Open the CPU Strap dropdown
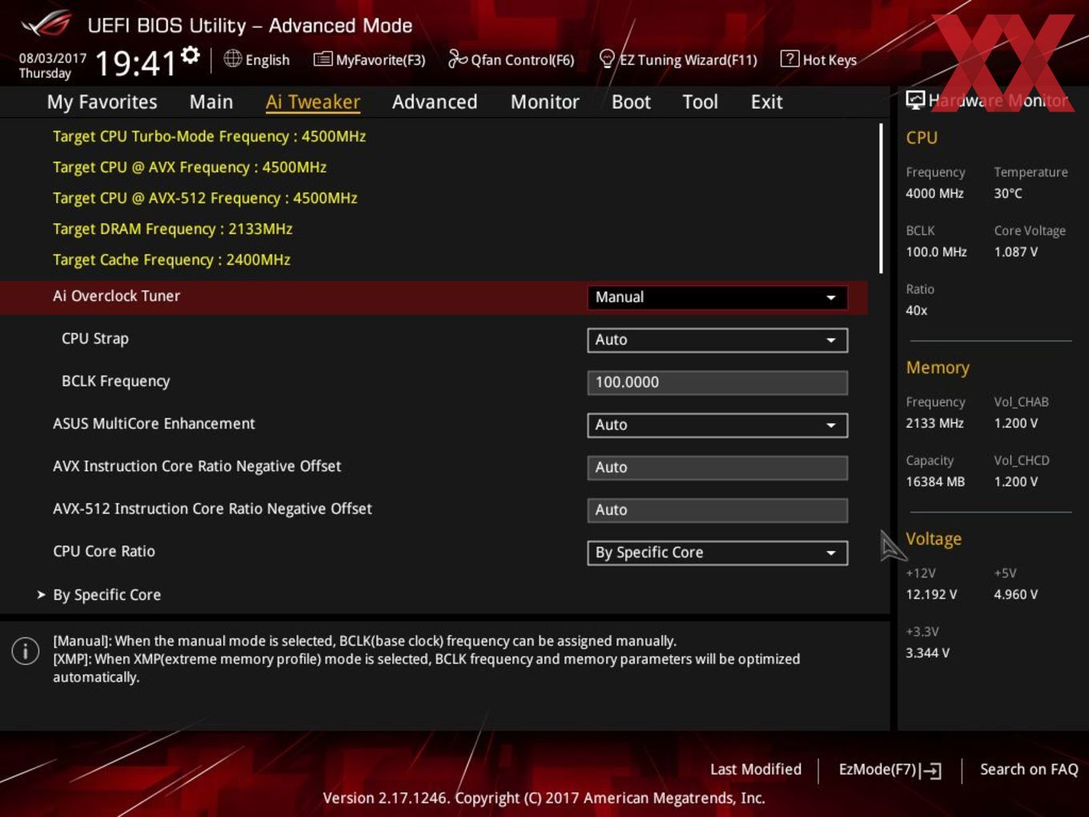This screenshot has height=817, width=1089. (717, 340)
